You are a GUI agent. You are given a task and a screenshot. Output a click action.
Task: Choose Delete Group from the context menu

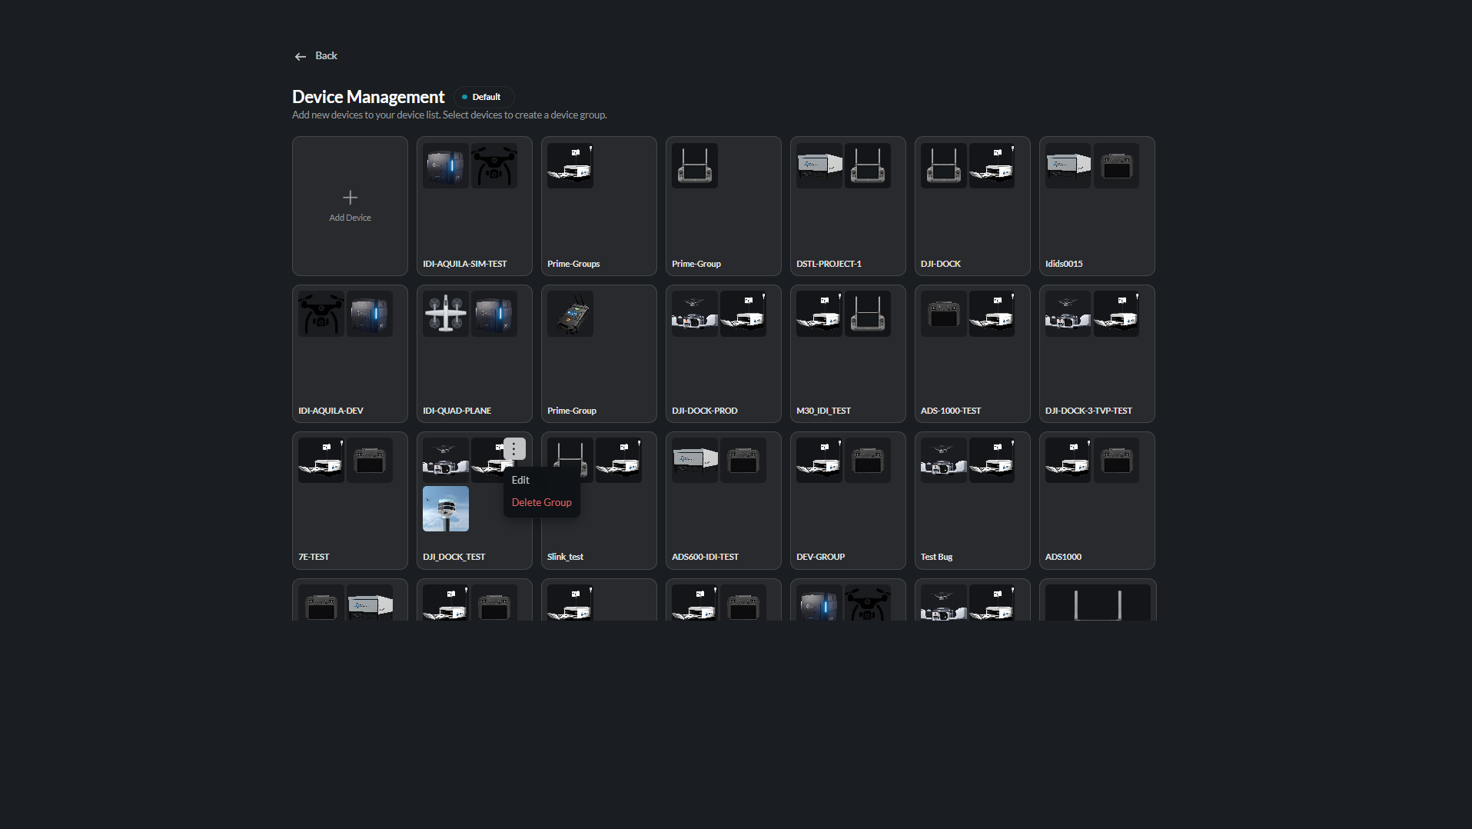coord(542,502)
